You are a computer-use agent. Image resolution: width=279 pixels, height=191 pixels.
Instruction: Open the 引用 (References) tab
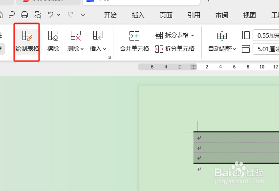click(194, 15)
